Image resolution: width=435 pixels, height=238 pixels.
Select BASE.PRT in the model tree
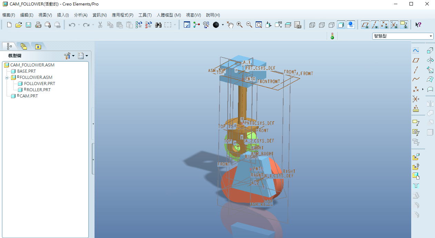pos(26,71)
